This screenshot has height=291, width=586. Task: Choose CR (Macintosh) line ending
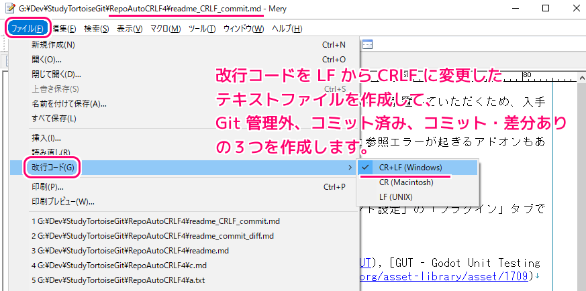point(405,182)
